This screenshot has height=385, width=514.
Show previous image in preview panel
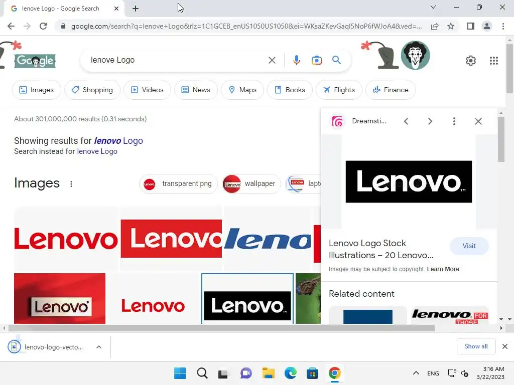pyautogui.click(x=406, y=121)
